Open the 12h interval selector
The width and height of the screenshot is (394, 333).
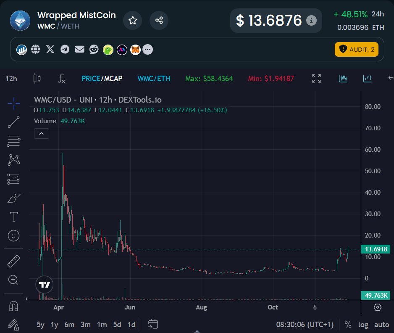(11, 79)
